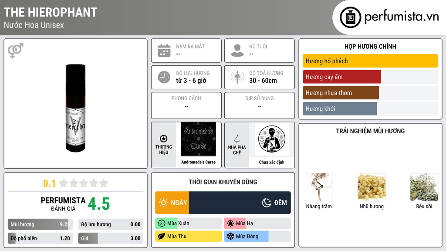Click the Mùi hương 9.25 score bar
The width and height of the screenshot is (446, 251).
point(40,224)
